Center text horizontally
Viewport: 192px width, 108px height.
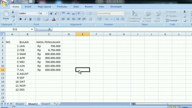coord(68,19)
